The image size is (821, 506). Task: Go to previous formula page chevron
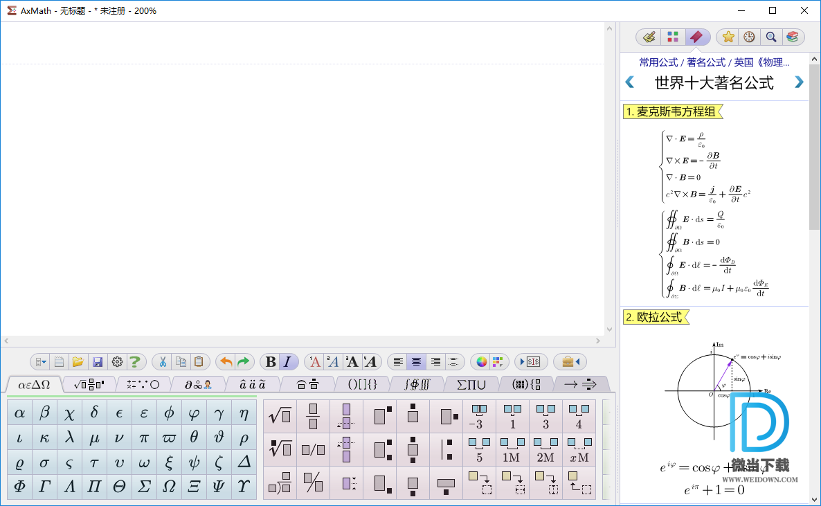point(630,82)
